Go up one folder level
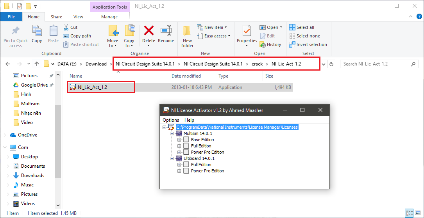The image size is (424, 218). [x=37, y=64]
